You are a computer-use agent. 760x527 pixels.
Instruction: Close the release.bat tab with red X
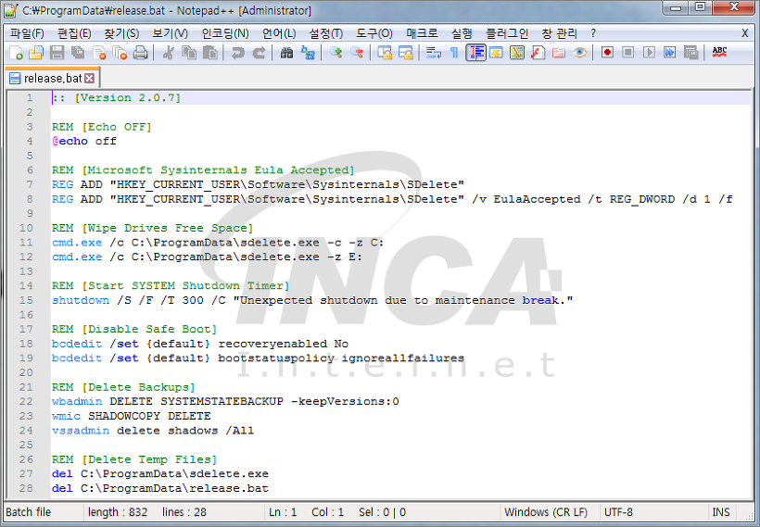coord(89,78)
